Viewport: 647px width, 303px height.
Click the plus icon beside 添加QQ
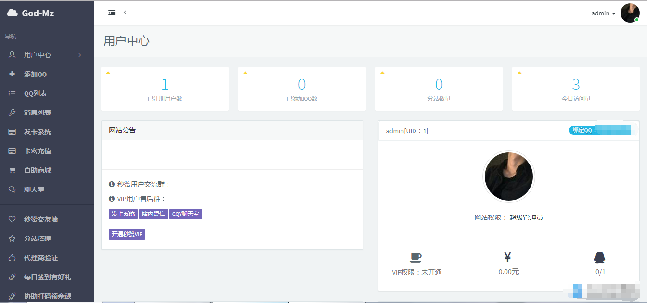[x=12, y=74]
